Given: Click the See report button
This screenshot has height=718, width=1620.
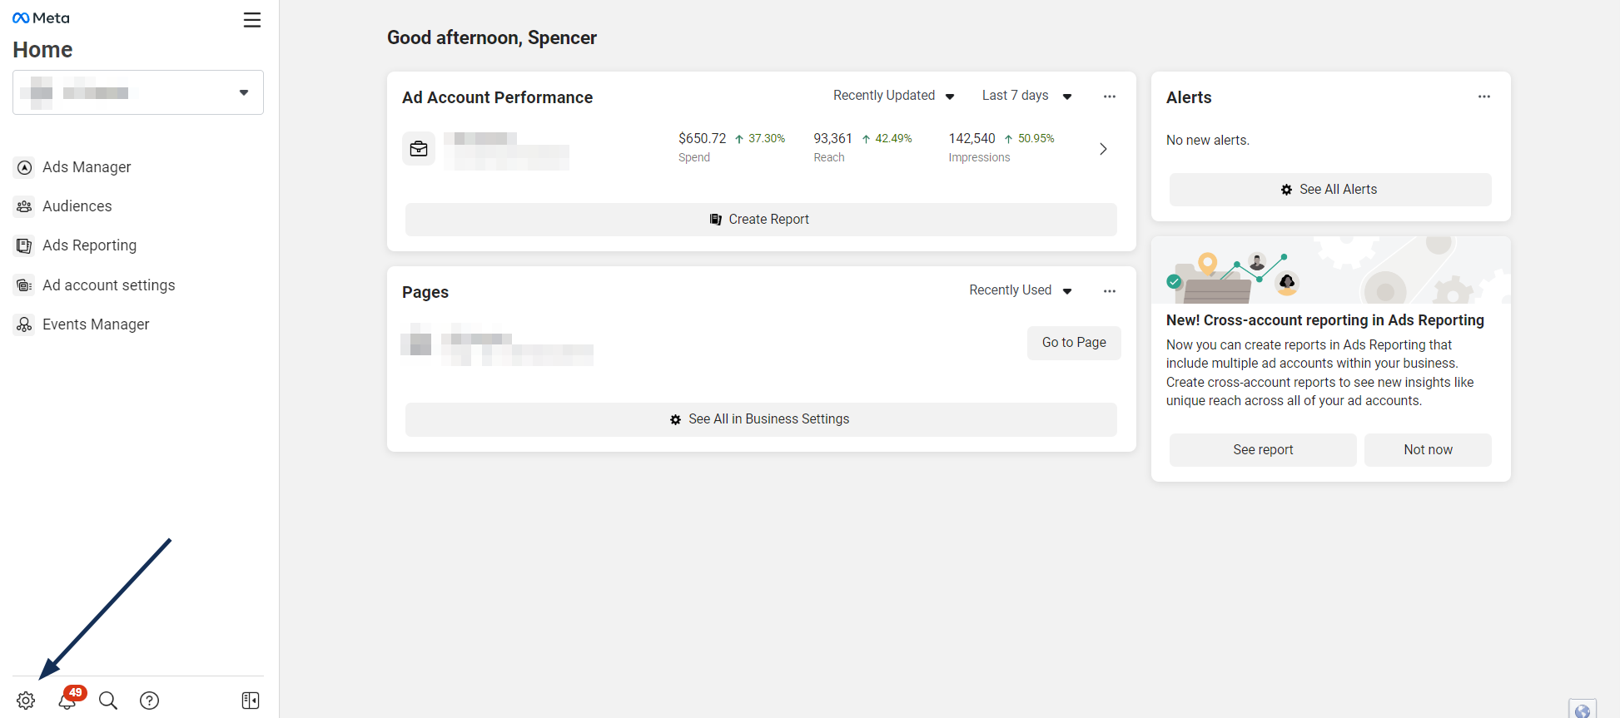Looking at the screenshot, I should 1263,450.
